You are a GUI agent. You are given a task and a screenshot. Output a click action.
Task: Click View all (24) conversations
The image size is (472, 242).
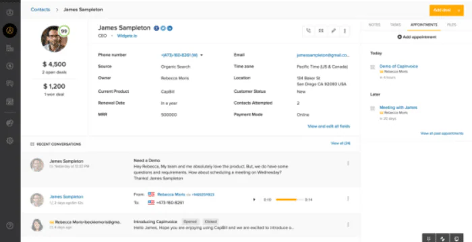tap(341, 143)
